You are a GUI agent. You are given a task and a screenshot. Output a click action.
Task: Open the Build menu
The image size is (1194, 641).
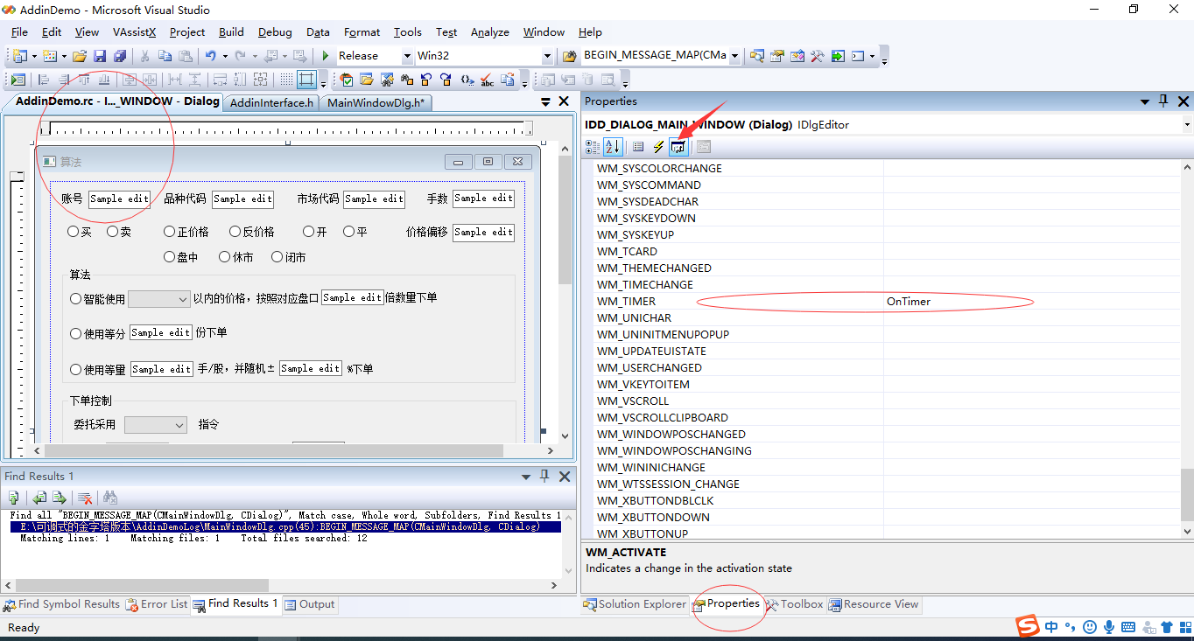click(231, 32)
